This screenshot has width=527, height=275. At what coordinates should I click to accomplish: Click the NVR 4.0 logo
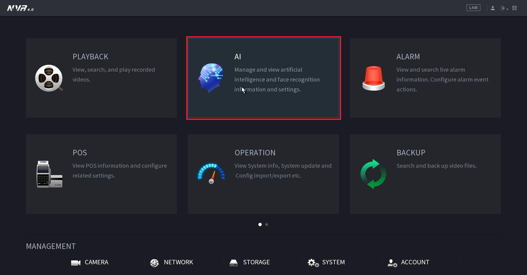20,8
